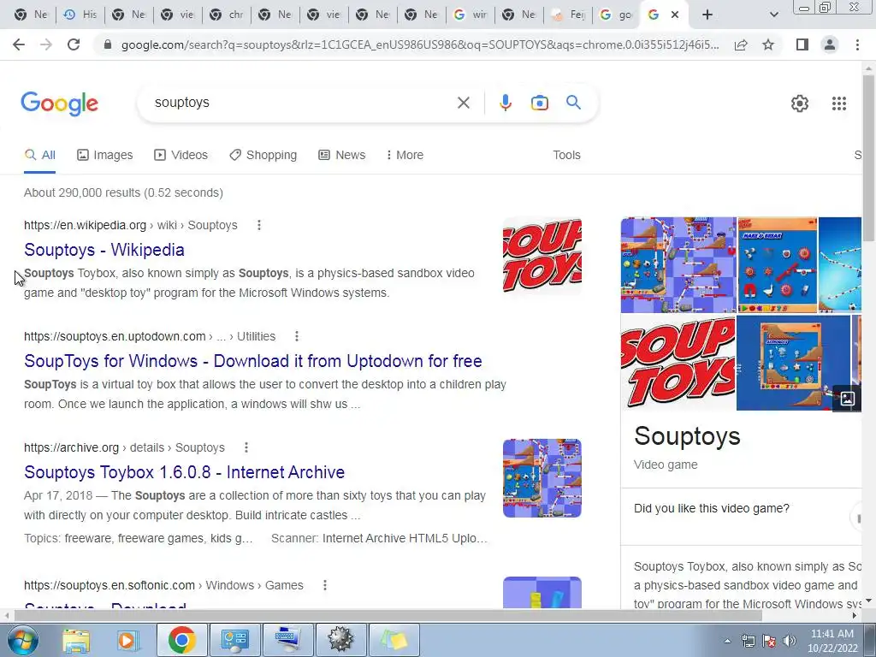This screenshot has width=876, height=657.
Task: Submit search with magnifier icon
Action: 573,103
